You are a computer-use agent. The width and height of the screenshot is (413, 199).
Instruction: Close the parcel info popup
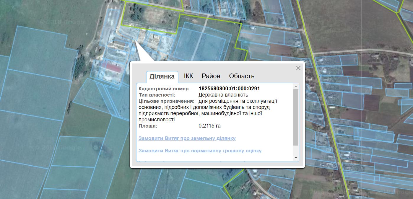(298, 68)
